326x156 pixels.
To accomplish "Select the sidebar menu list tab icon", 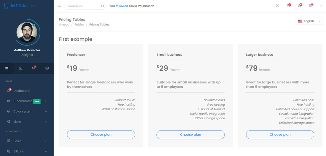I will pyautogui.click(x=7, y=68).
